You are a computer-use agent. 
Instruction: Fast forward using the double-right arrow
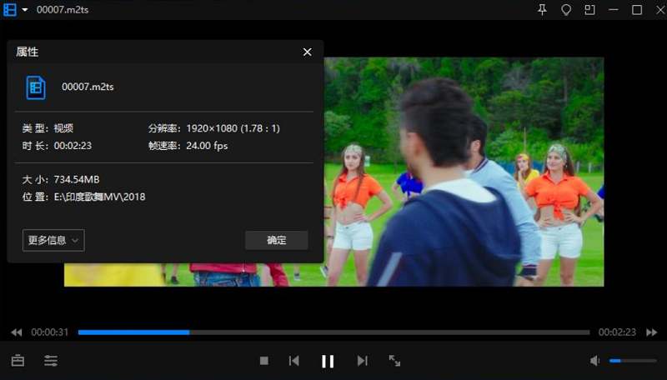(x=651, y=332)
